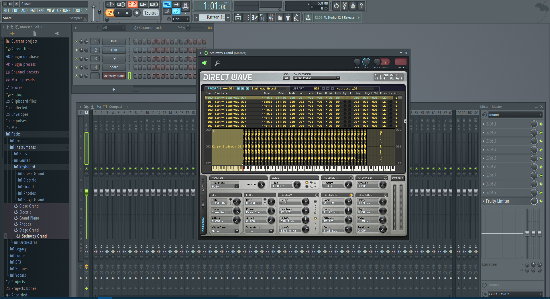This screenshot has width=550, height=299.
Task: Click the metronome icon in the toolbar
Action: click(111, 5)
